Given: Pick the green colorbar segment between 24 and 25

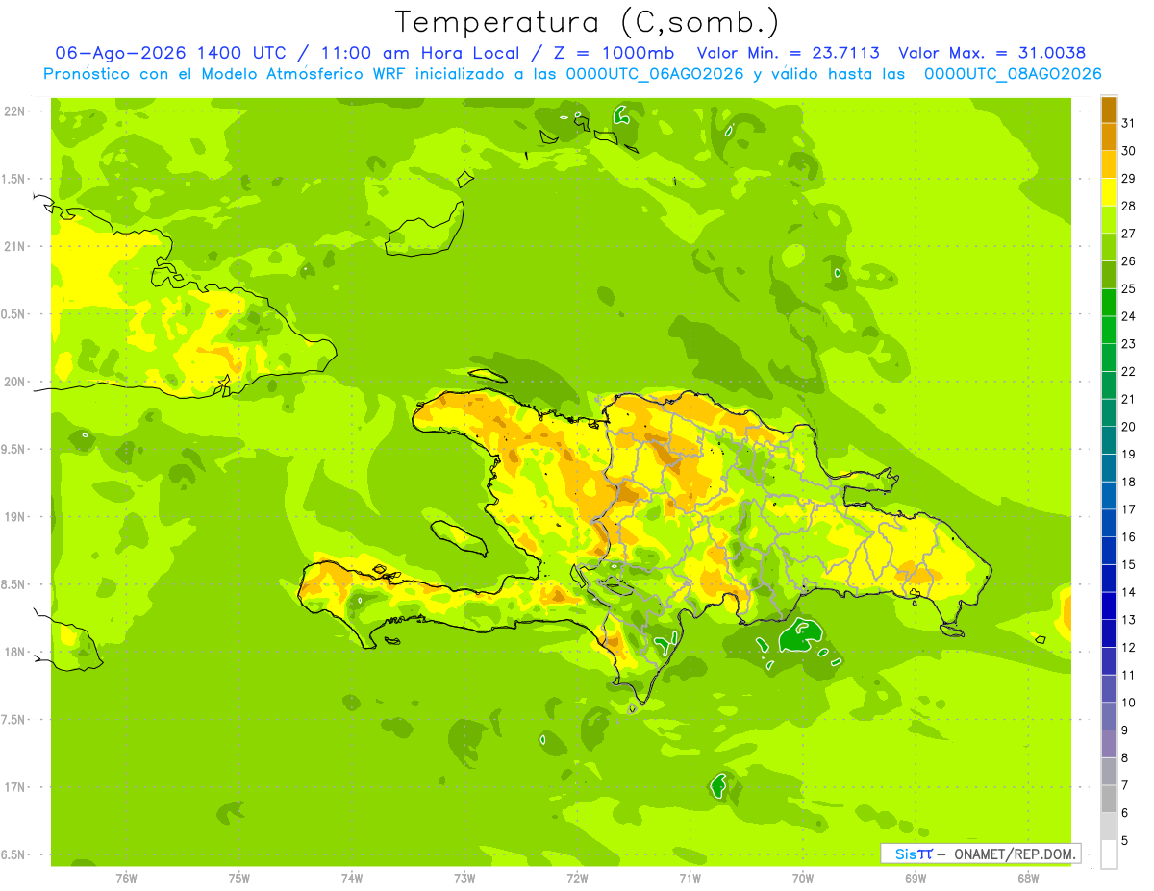Looking at the screenshot, I should pos(1109,302).
